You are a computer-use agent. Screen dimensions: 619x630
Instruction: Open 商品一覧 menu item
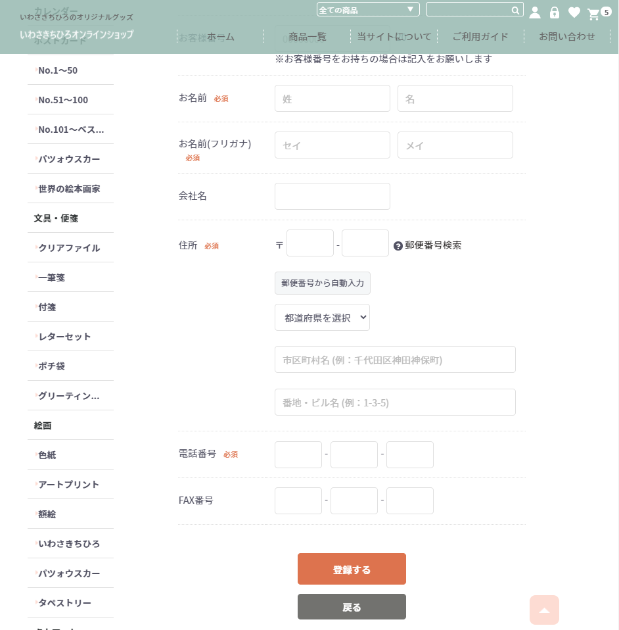(308, 37)
